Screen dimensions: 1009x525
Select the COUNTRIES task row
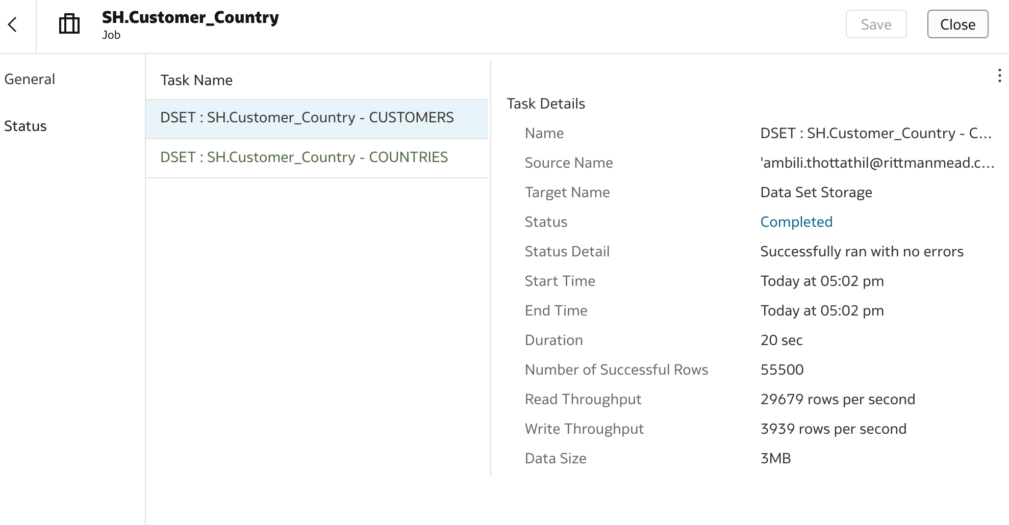(x=317, y=158)
